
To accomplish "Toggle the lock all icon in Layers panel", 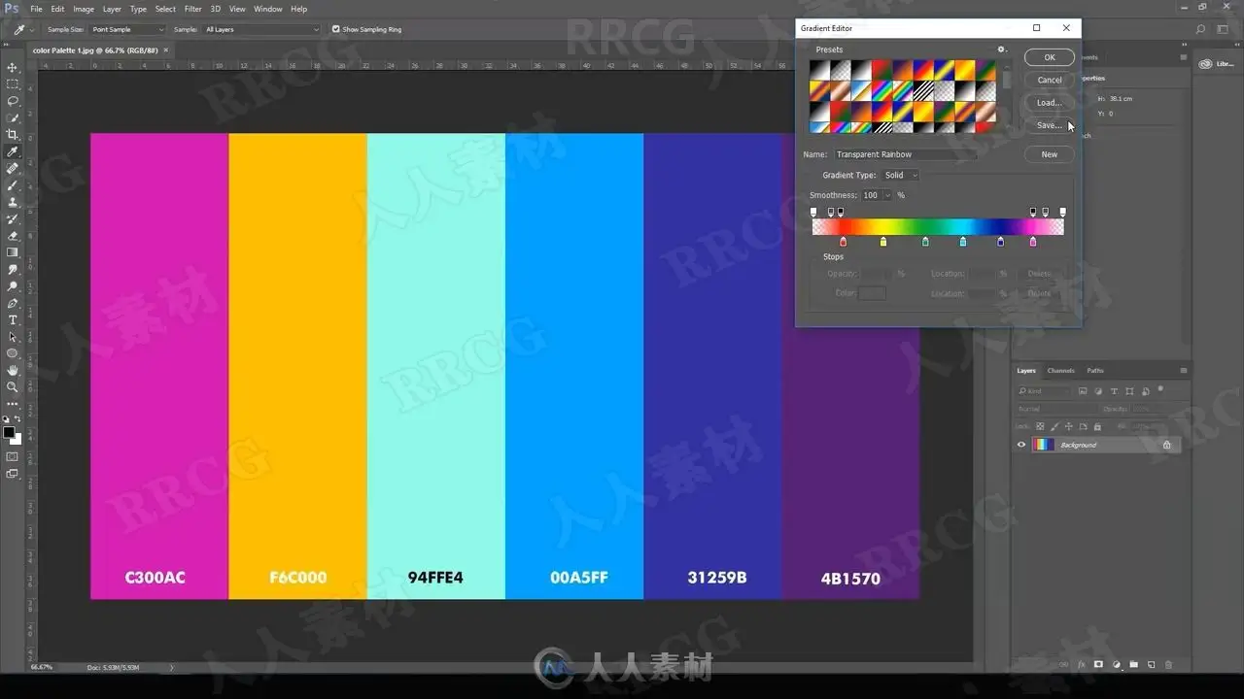I will tap(1098, 426).
